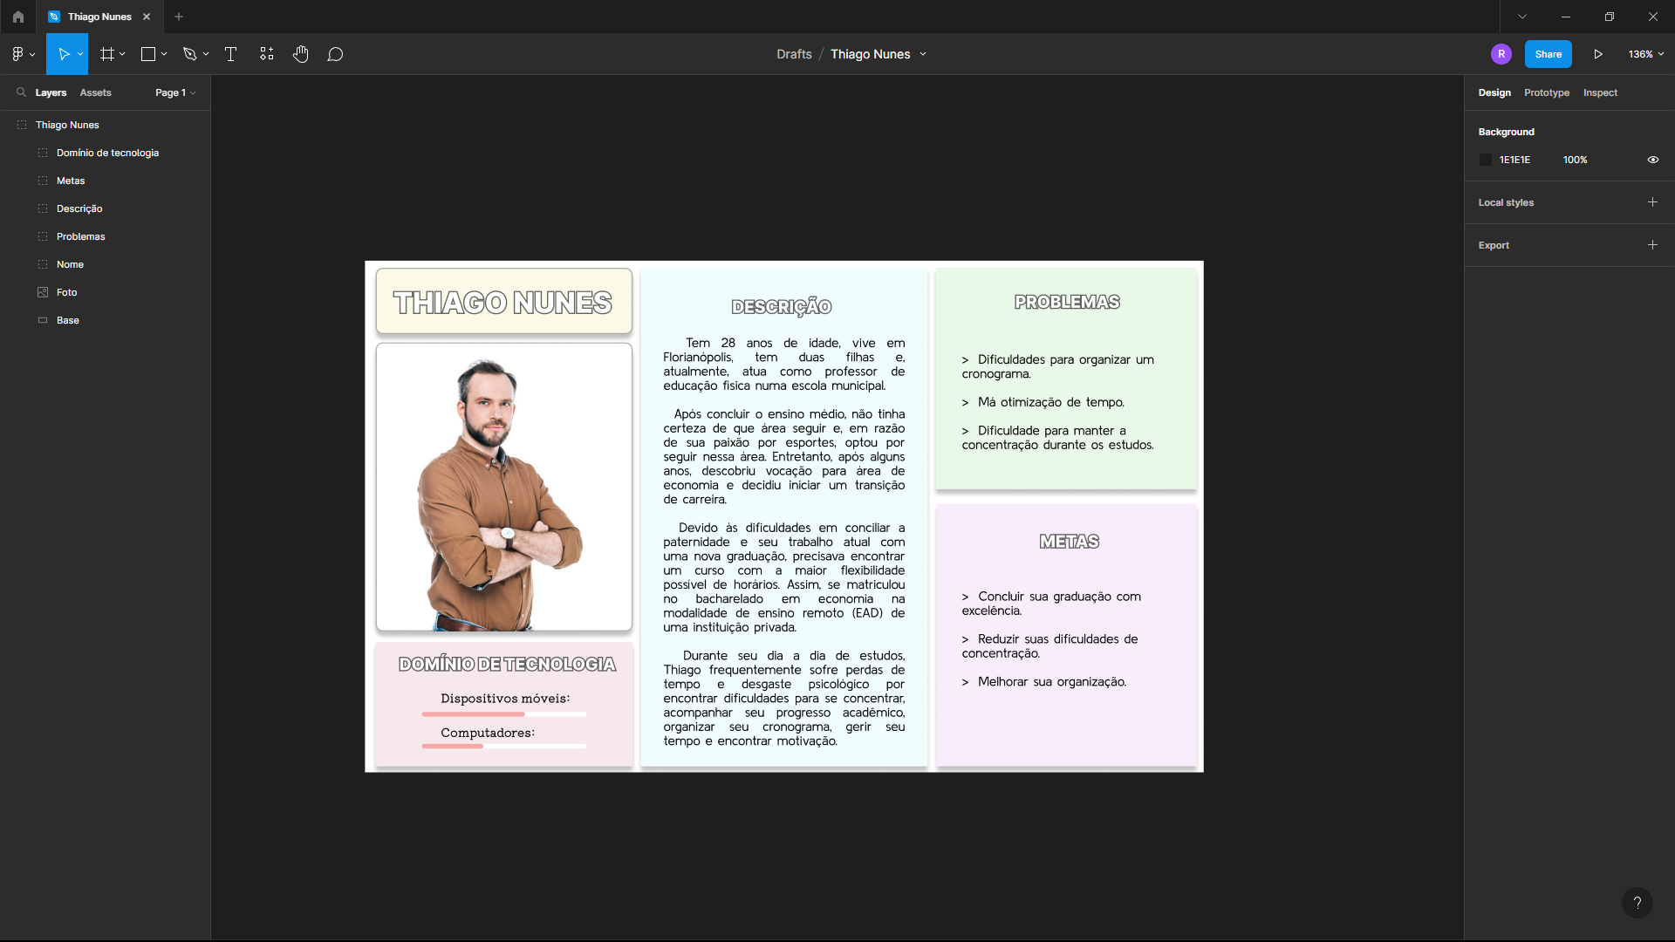Click the METAS heading on canvas
This screenshot has height=942, width=1675.
[1069, 542]
